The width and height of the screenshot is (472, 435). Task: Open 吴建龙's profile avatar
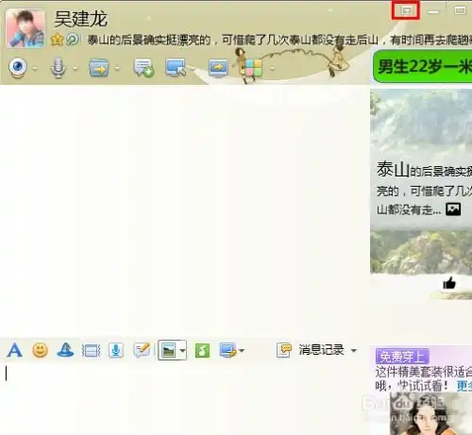25,28
